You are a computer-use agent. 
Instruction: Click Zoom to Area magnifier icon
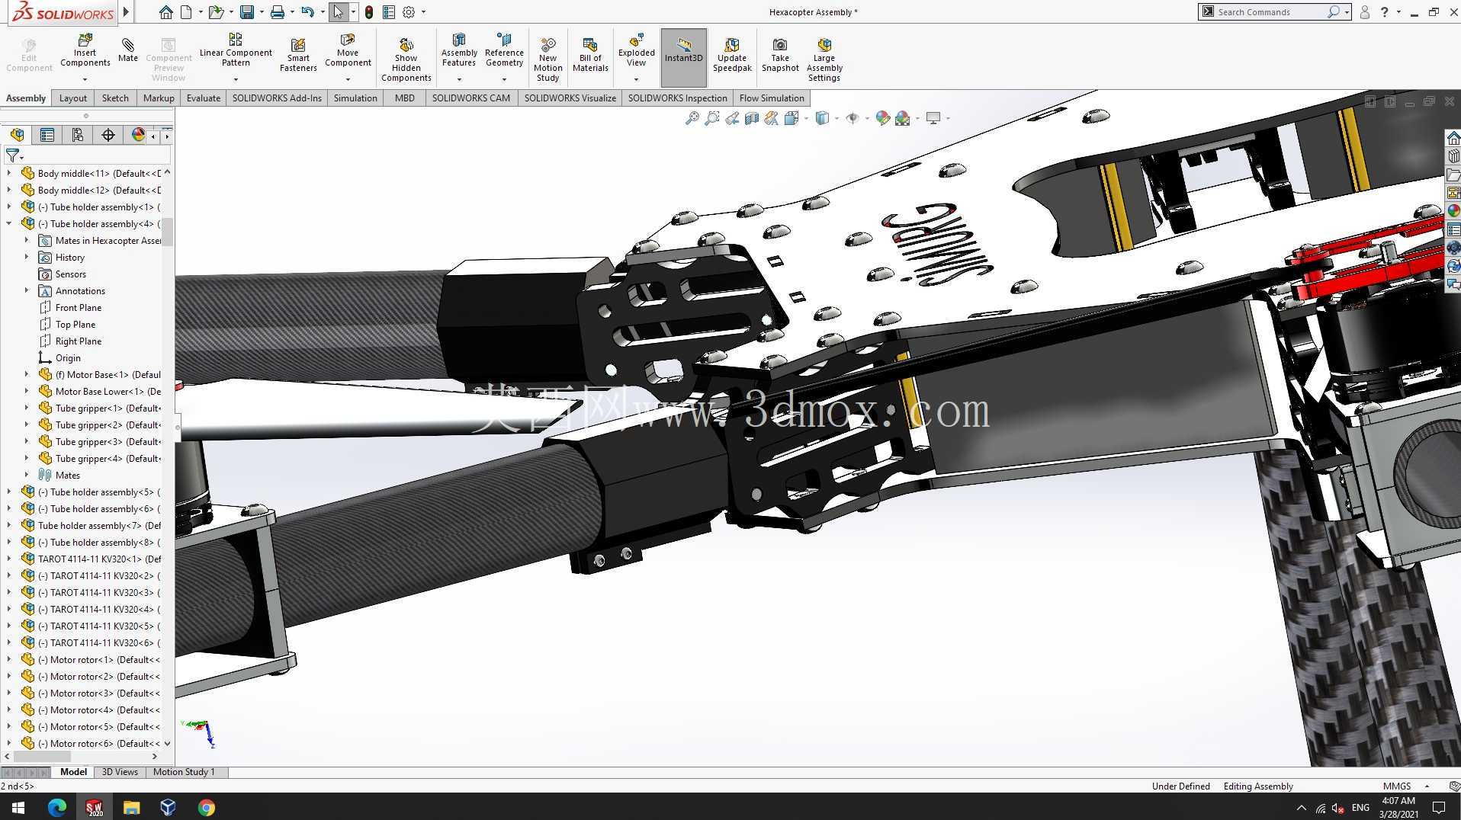coord(711,118)
